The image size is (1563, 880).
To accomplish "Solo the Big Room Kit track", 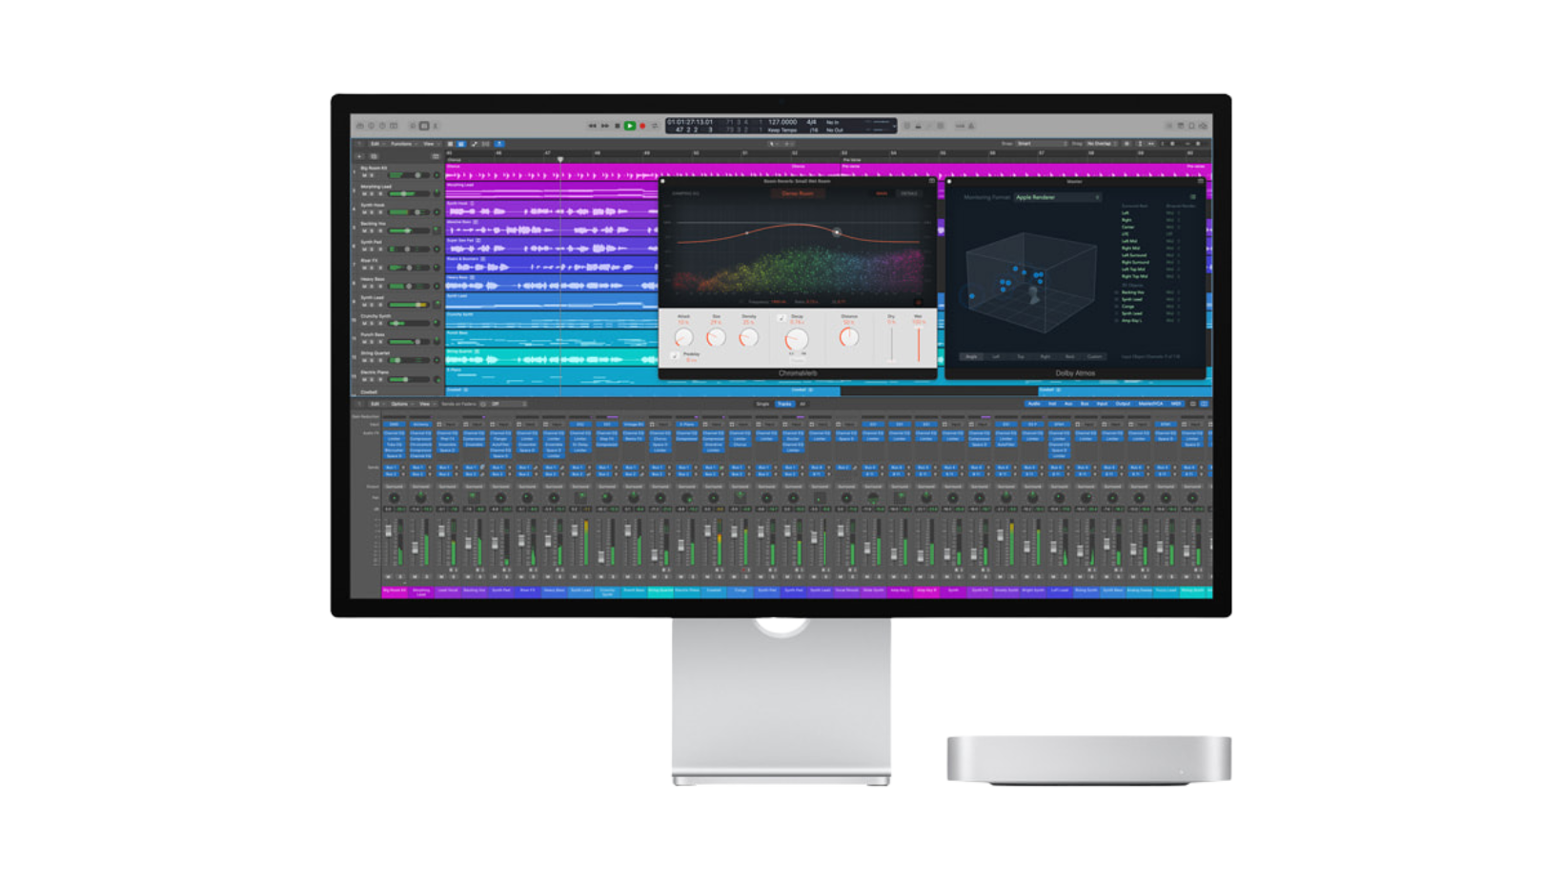I will click(x=372, y=175).
